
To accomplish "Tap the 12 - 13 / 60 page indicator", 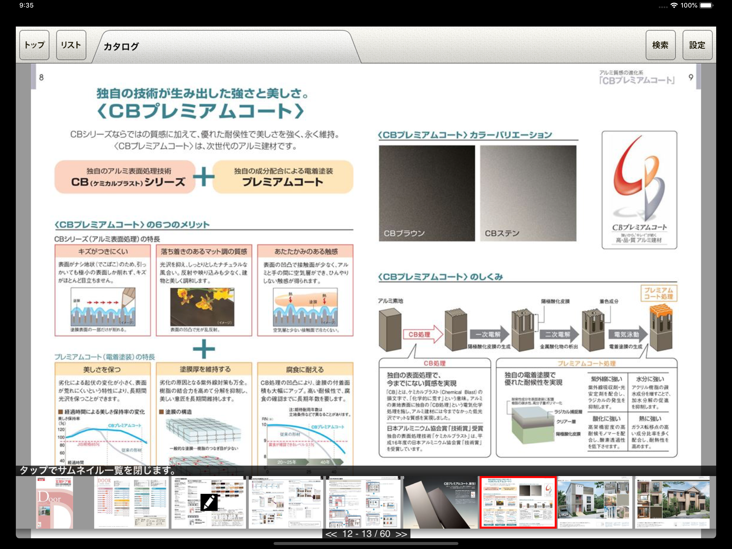I will point(366,534).
